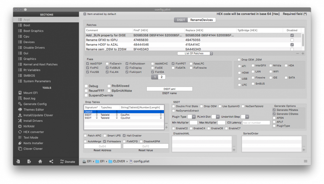
Task: Add a SortedOrder entry with plus
Action: click(304, 150)
